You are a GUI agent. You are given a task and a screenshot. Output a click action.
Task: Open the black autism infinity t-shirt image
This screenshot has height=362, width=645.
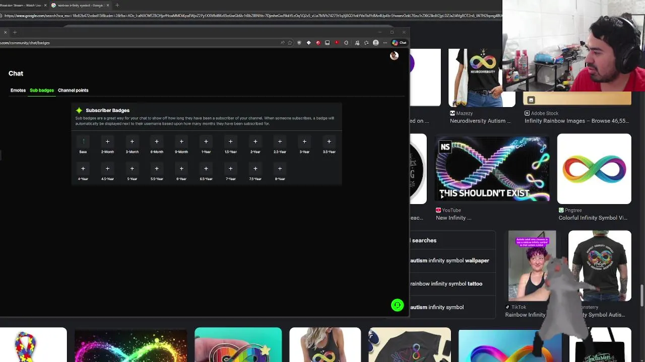coord(600,266)
